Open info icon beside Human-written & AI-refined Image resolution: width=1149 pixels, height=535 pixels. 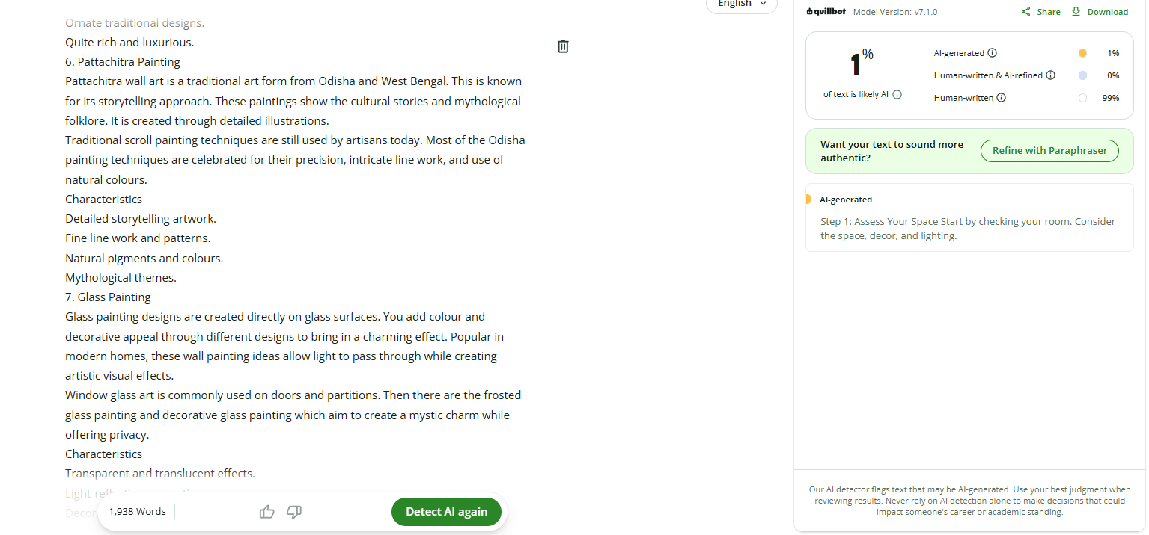coord(1051,75)
